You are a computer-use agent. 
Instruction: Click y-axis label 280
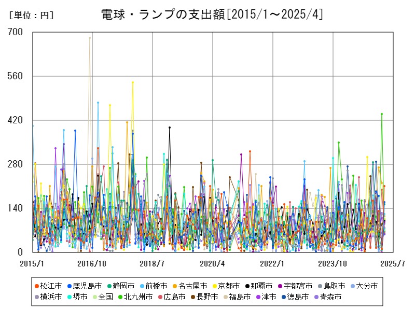pyautogui.click(x=16, y=164)
